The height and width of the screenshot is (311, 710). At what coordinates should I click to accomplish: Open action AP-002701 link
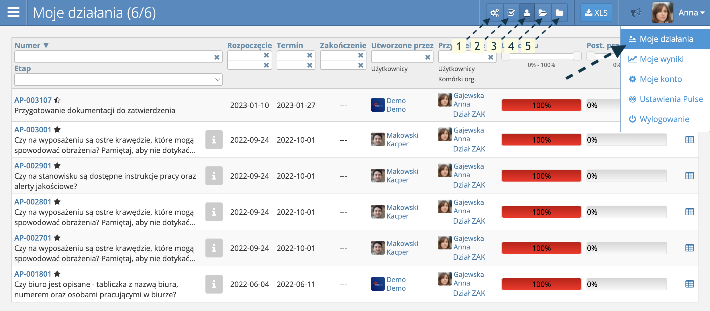tap(33, 238)
